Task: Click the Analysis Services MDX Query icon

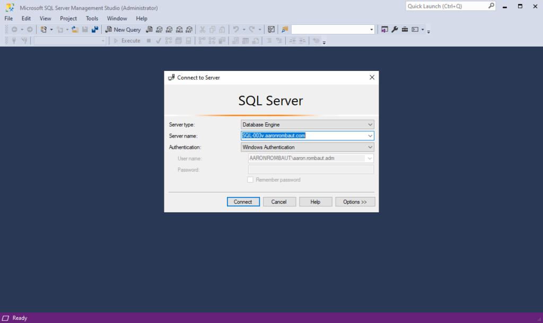Action: coord(159,30)
